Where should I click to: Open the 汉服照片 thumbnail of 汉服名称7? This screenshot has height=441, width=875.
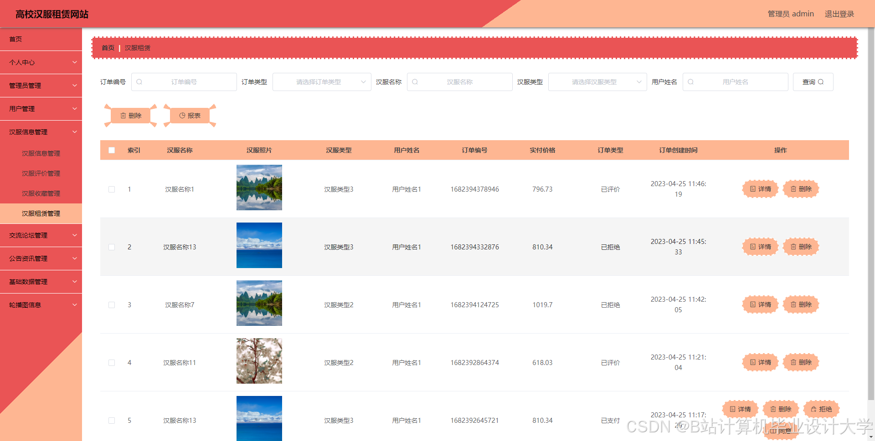point(259,303)
